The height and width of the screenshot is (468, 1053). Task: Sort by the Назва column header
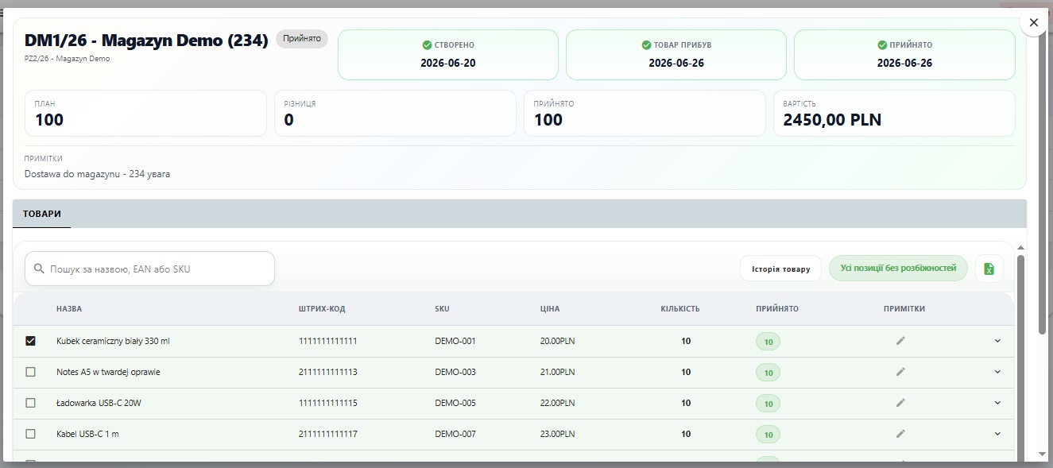click(x=69, y=309)
